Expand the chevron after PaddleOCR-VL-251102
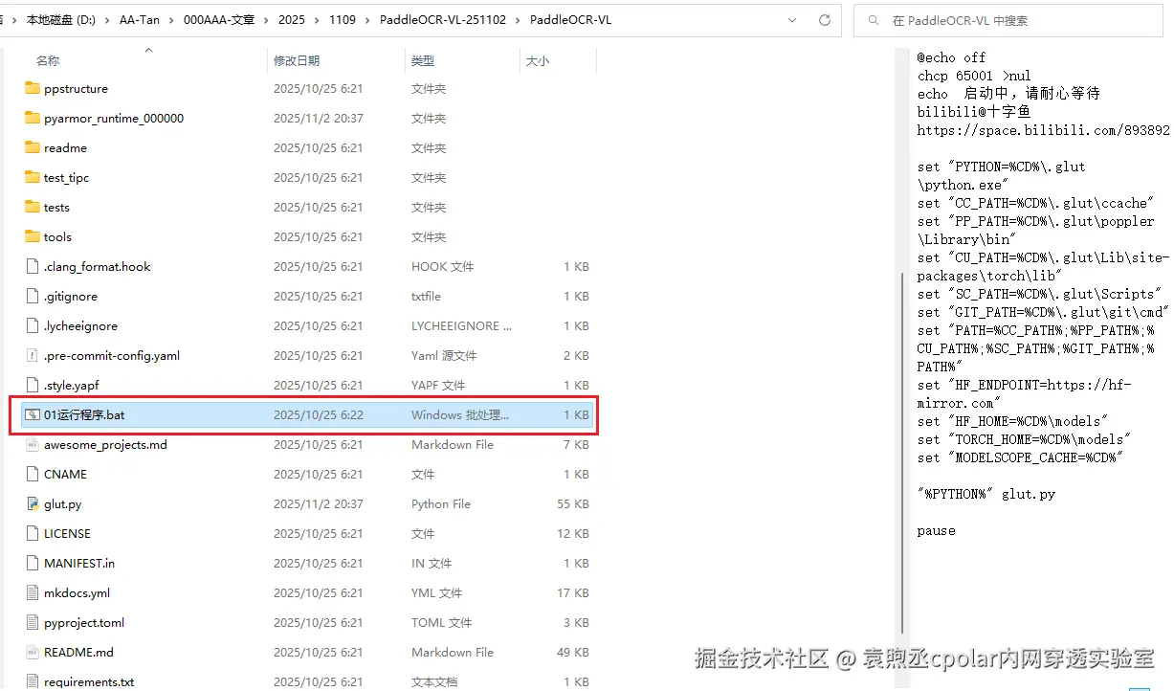This screenshot has width=1174, height=691. click(x=519, y=20)
